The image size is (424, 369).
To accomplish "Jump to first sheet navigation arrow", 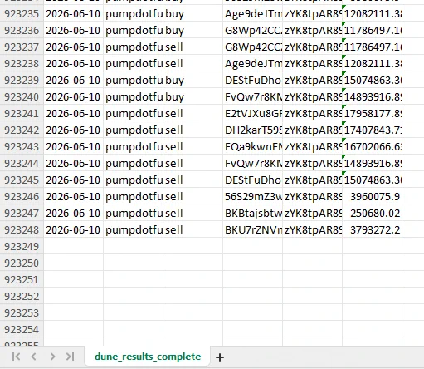I will [x=16, y=357].
